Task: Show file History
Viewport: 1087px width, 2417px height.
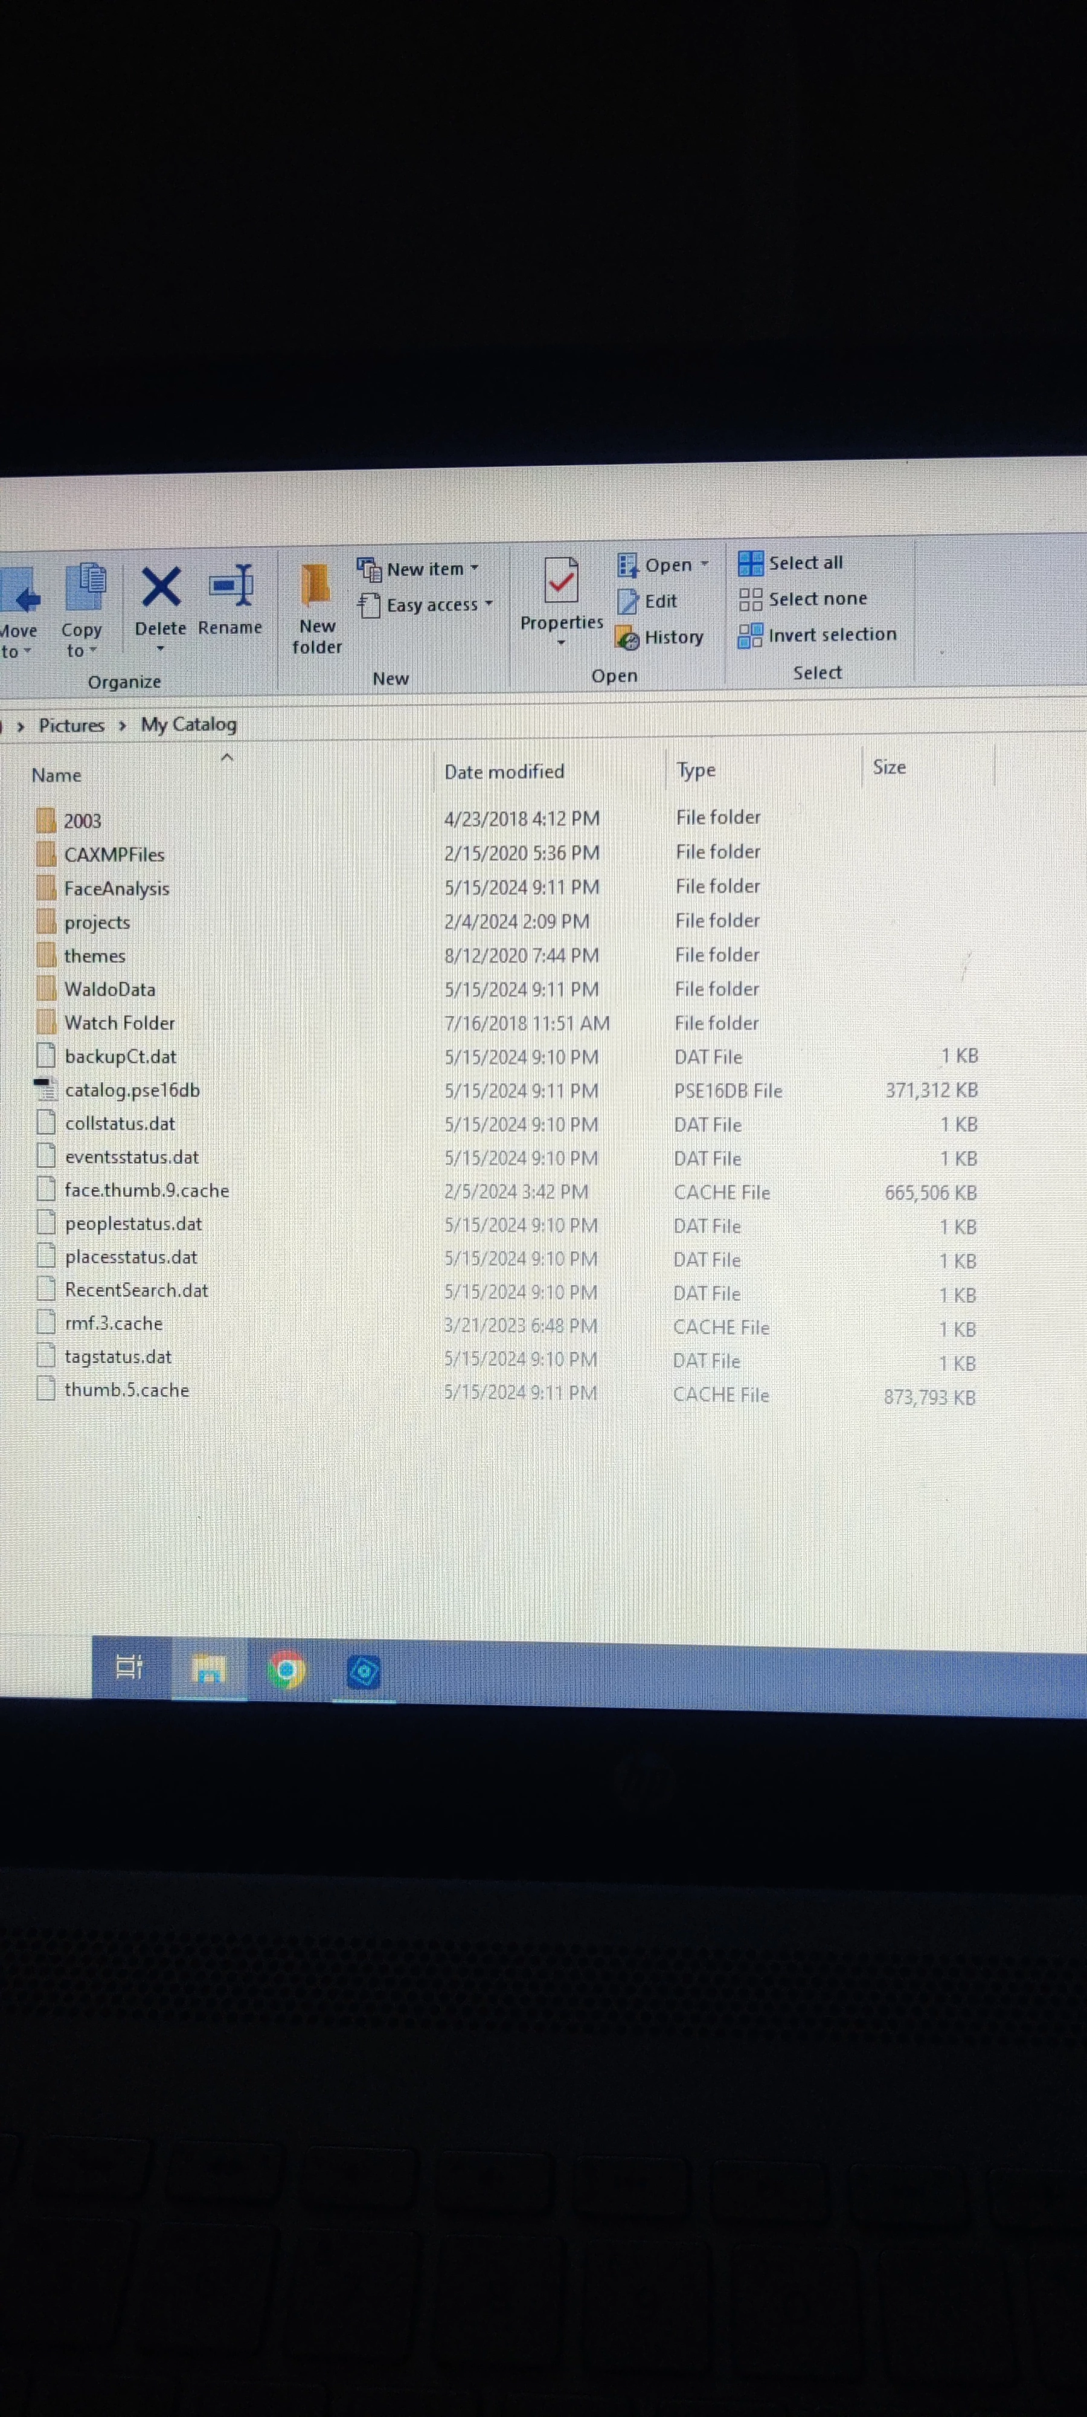Action: 659,637
